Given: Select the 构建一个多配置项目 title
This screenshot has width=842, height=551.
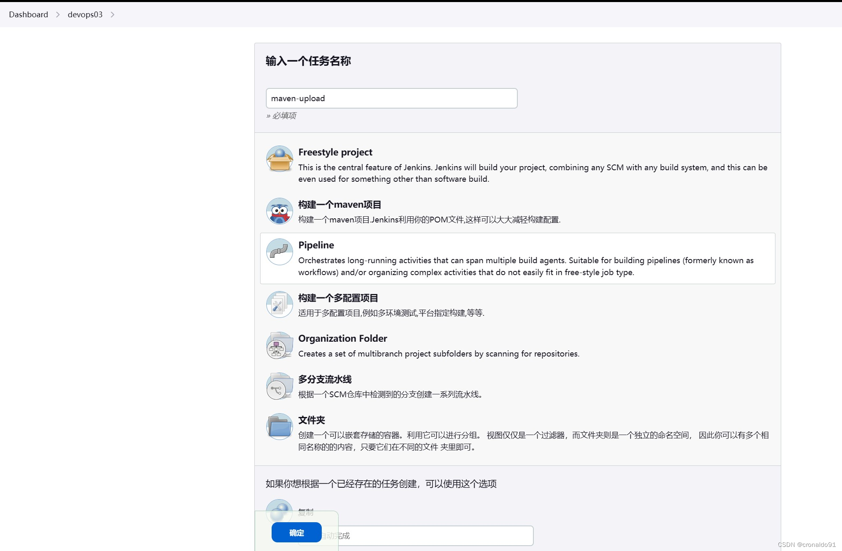Looking at the screenshot, I should pyautogui.click(x=338, y=298).
